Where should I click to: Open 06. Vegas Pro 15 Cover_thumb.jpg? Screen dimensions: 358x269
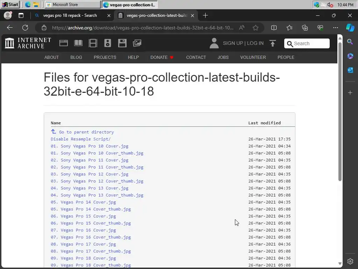pyautogui.click(x=91, y=223)
